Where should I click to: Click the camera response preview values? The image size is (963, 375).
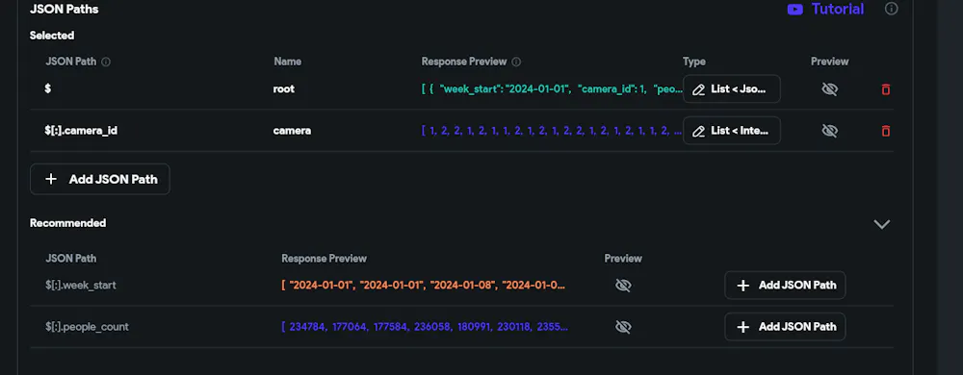pyautogui.click(x=552, y=131)
